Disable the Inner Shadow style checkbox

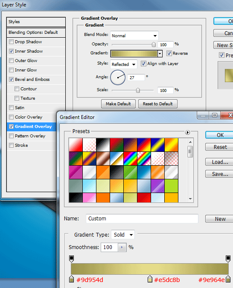12,51
